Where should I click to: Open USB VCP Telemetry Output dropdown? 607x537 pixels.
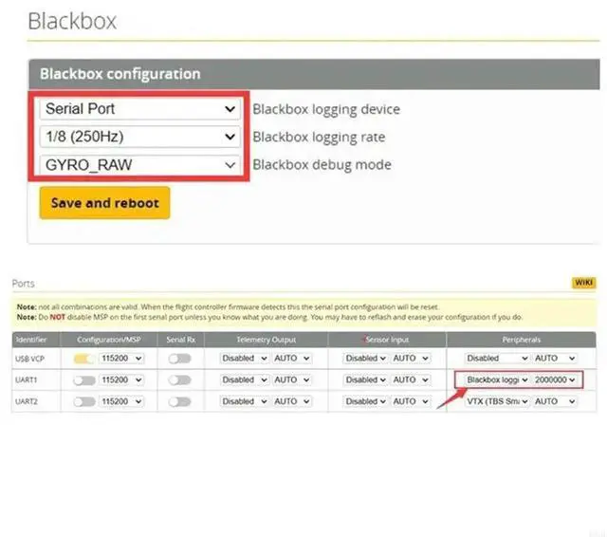[244, 358]
